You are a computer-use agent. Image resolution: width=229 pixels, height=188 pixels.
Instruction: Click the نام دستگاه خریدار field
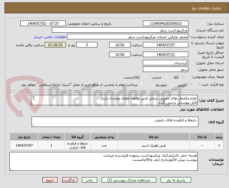point(120,30)
